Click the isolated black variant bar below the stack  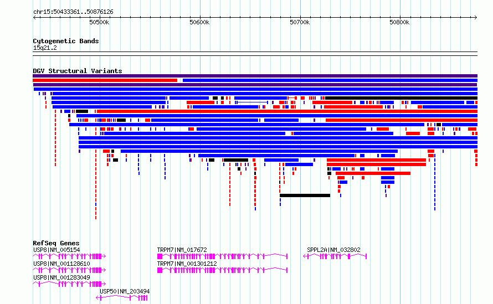pyautogui.click(x=305, y=195)
